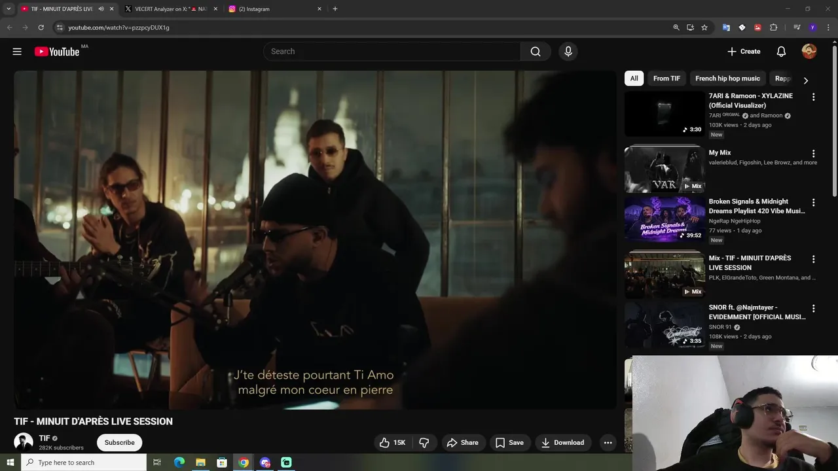This screenshot has width=838, height=471.
Task: Open options for 7ARI & Ramoon XYLAZINE video
Action: click(814, 97)
